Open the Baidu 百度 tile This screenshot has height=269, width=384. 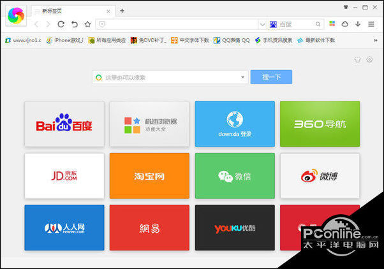coord(64,124)
